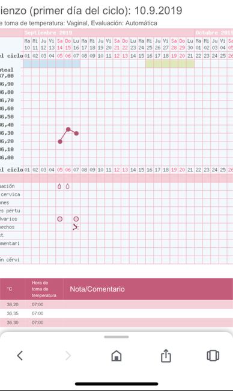Tap the Ma 10 date column header
The width and height of the screenshot is (233, 391).
point(27,44)
